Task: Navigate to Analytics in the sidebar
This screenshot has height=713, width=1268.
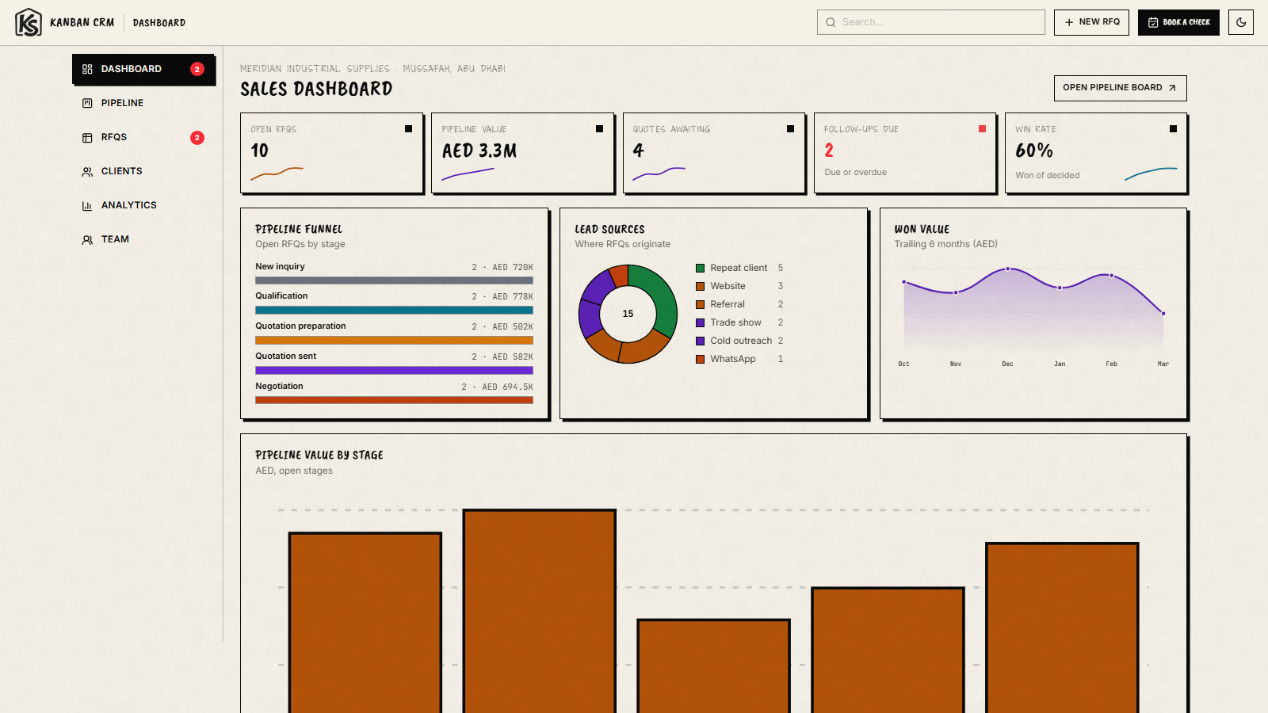Action: [143, 205]
